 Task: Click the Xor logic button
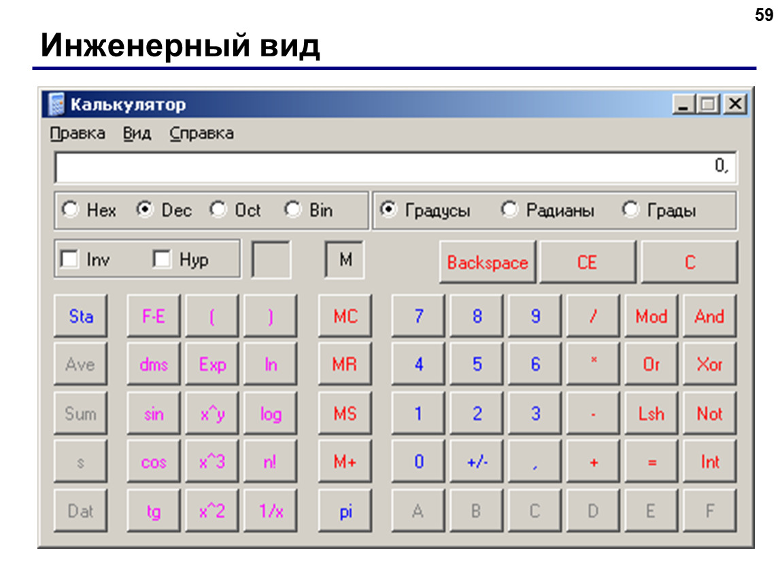tap(710, 363)
